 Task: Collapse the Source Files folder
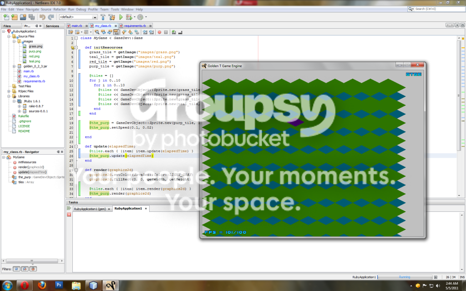click(9, 36)
